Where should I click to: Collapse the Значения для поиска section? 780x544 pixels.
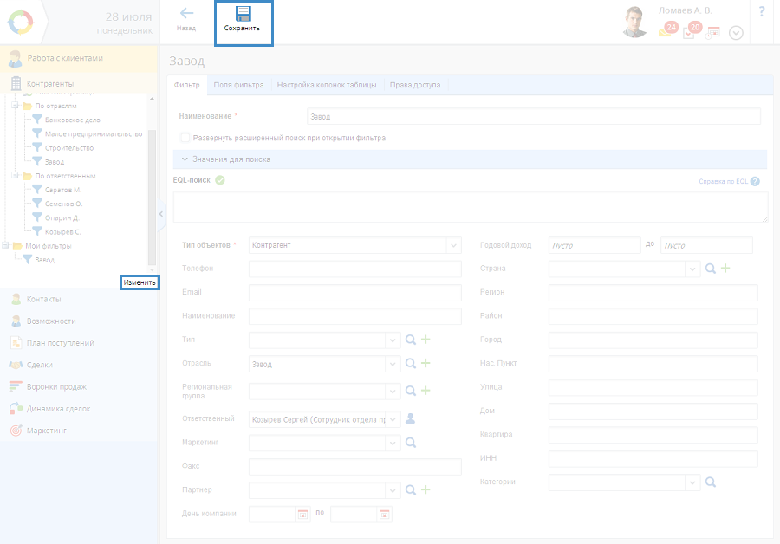(185, 159)
